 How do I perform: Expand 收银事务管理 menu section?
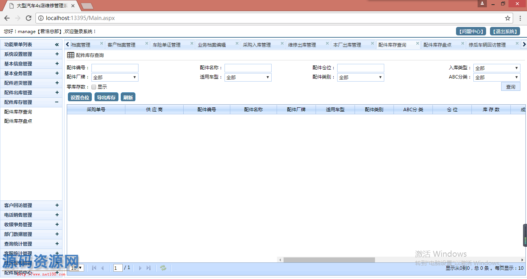(57, 225)
